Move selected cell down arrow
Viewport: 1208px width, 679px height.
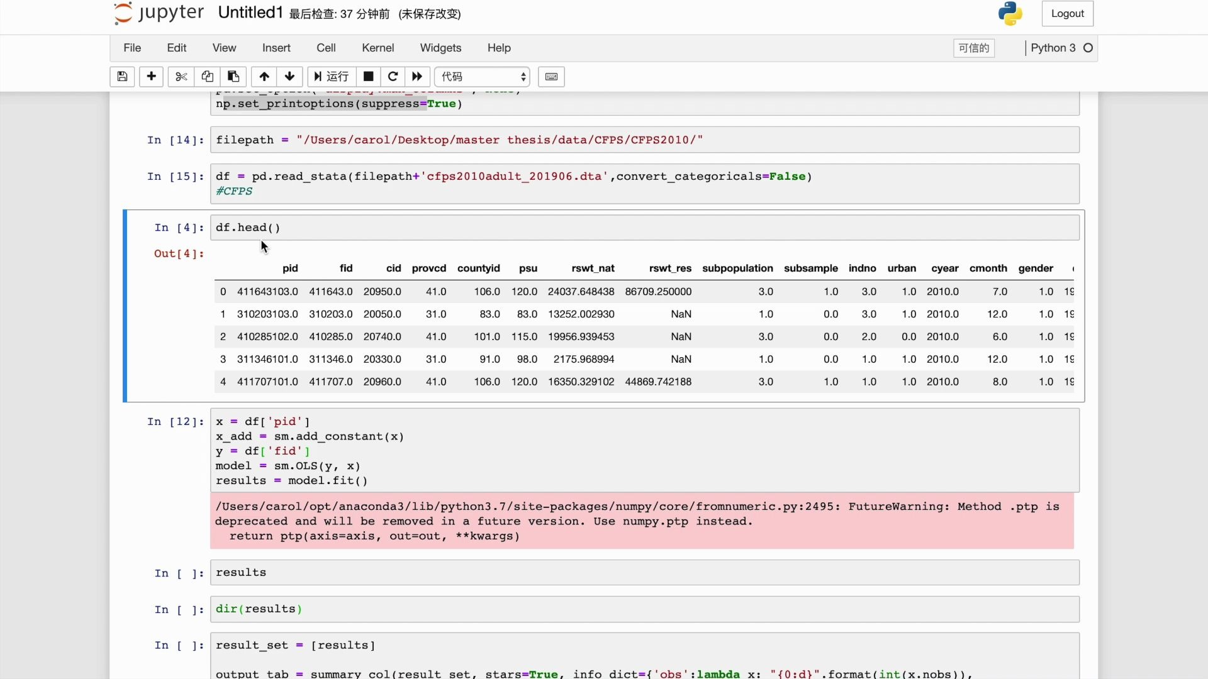[289, 77]
